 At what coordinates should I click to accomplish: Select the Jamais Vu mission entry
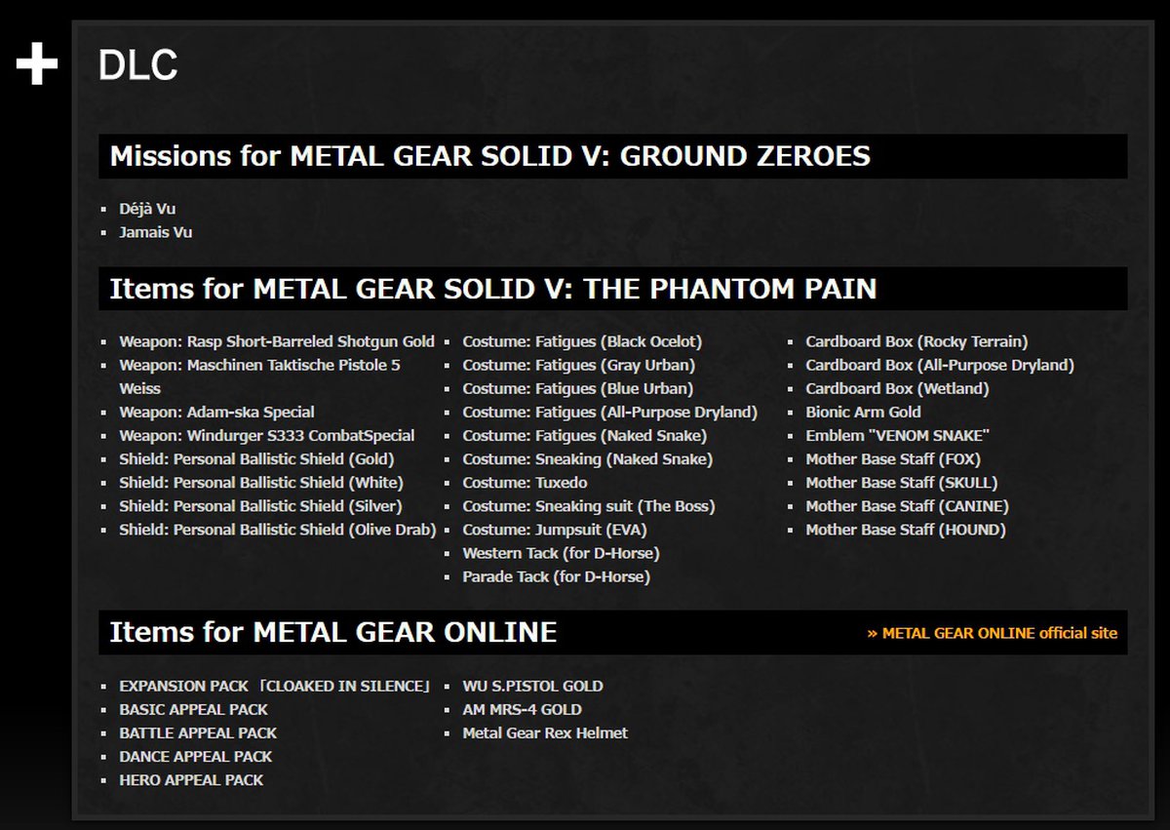click(x=155, y=232)
